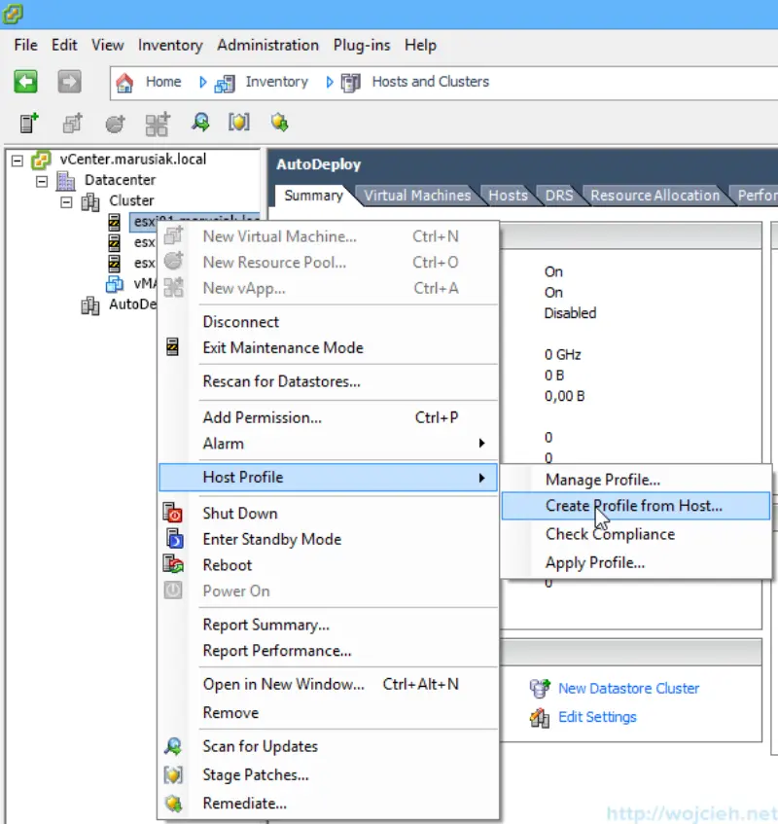Select the Summary tab
The width and height of the screenshot is (778, 824).
[313, 195]
